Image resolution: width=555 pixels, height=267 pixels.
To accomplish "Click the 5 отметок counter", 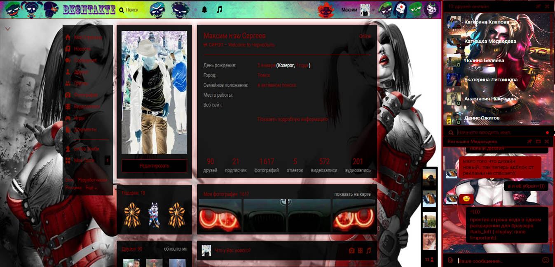I will [x=295, y=165].
